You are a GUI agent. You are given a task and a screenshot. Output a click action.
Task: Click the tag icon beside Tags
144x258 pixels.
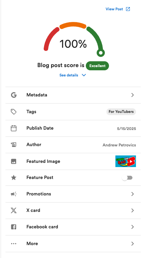[x=14, y=112]
